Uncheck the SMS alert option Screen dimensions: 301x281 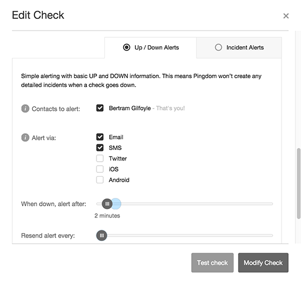100,148
